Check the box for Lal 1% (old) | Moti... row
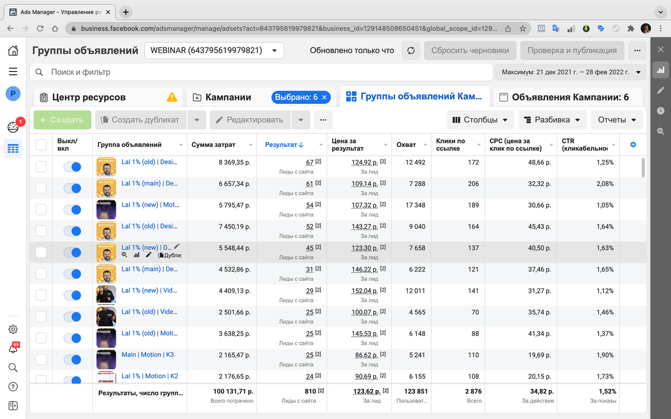The height and width of the screenshot is (419, 671). pos(41,338)
